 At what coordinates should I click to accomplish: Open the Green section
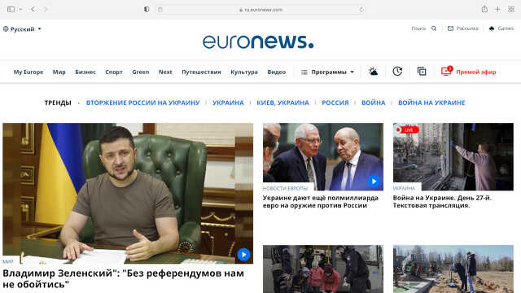tap(141, 72)
